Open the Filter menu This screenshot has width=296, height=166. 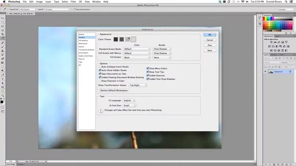coord(73,2)
